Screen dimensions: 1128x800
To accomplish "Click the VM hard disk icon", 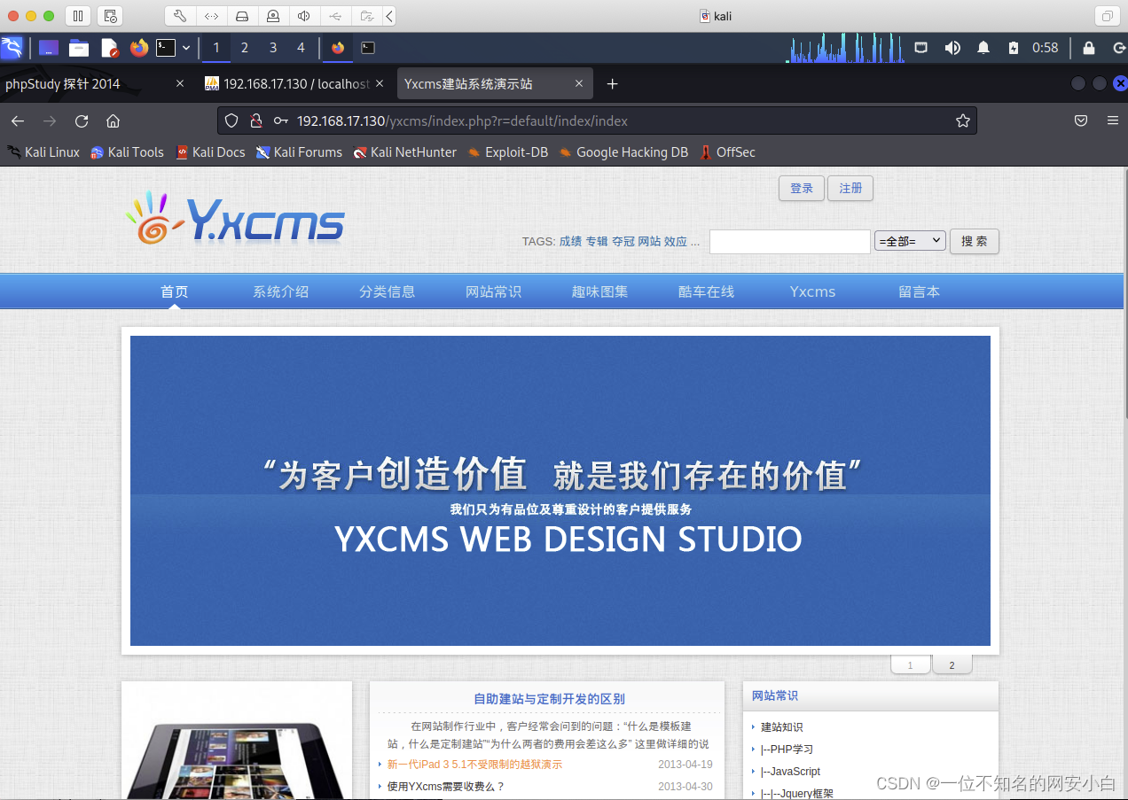I will coord(241,16).
